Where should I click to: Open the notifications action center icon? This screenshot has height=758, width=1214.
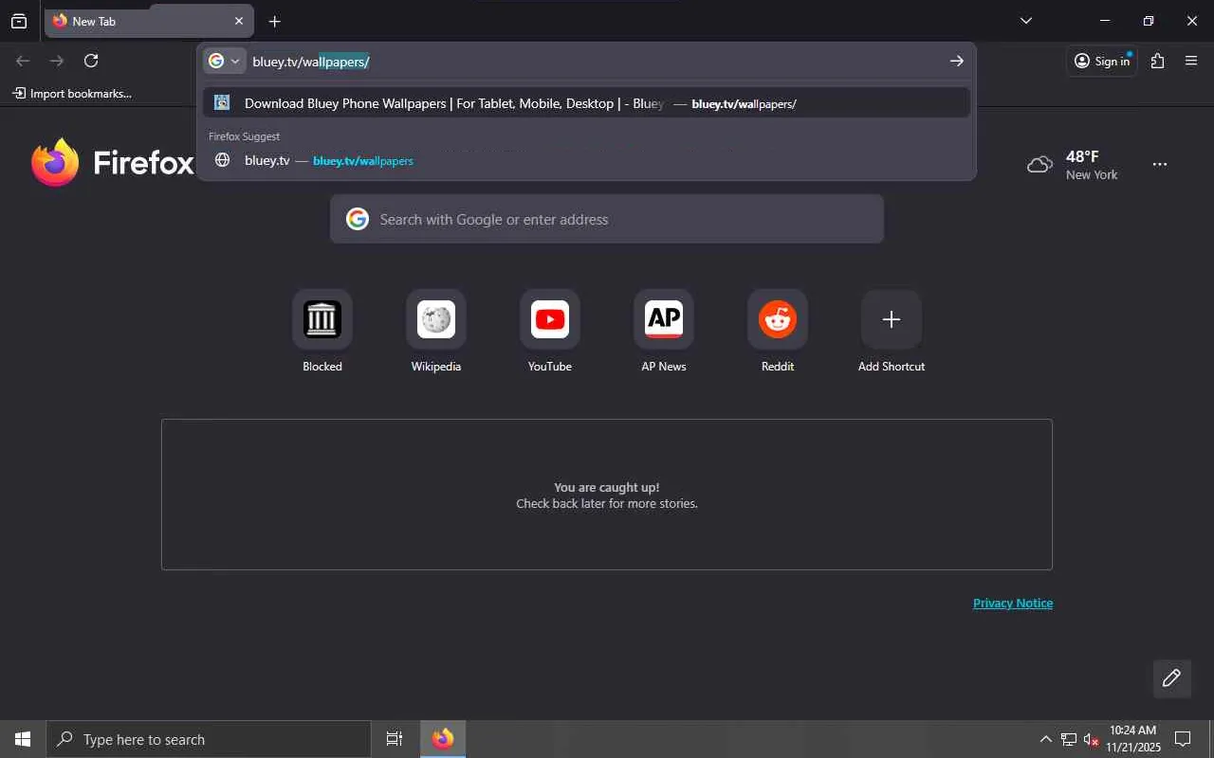pos(1183,739)
